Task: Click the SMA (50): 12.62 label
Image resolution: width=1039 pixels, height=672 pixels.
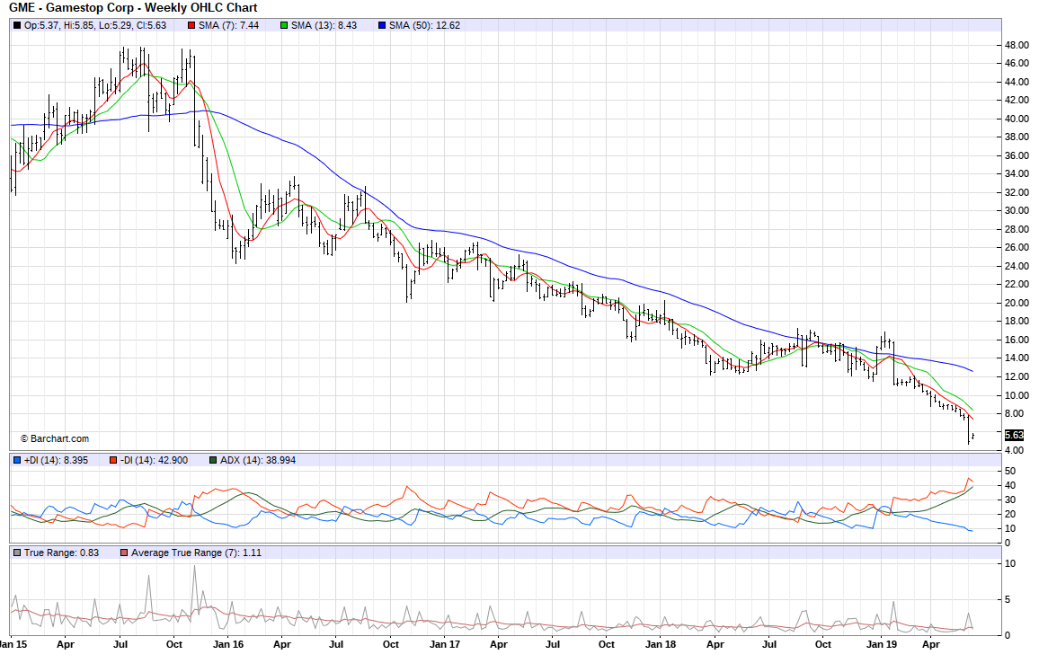Action: point(425,26)
